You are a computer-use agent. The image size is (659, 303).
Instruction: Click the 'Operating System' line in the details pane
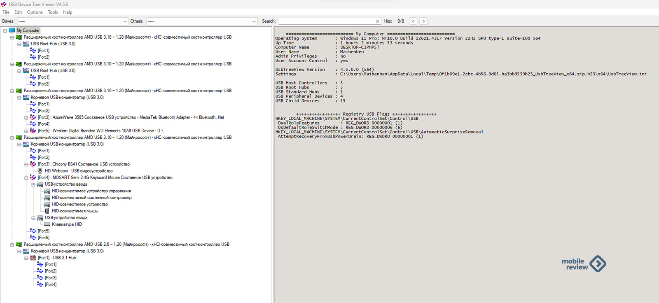pos(408,38)
